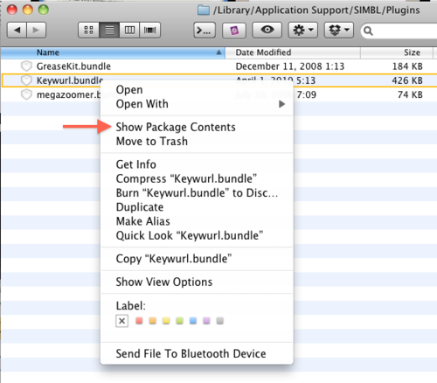Screen dimensions: 437x383
Task: Open the Action gear dropdown
Action: [x=302, y=30]
